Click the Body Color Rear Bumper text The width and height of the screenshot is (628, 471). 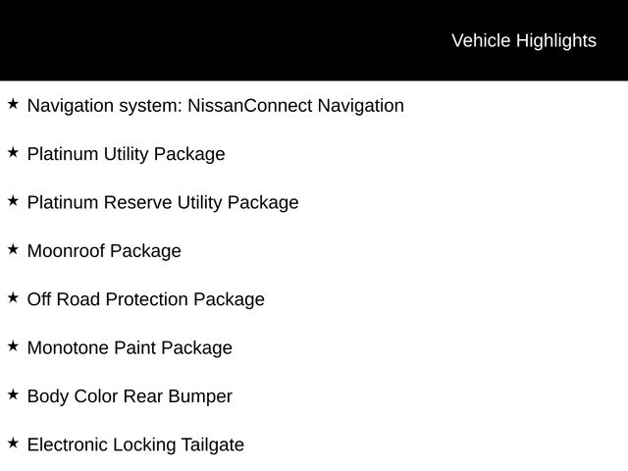pyautogui.click(x=130, y=397)
